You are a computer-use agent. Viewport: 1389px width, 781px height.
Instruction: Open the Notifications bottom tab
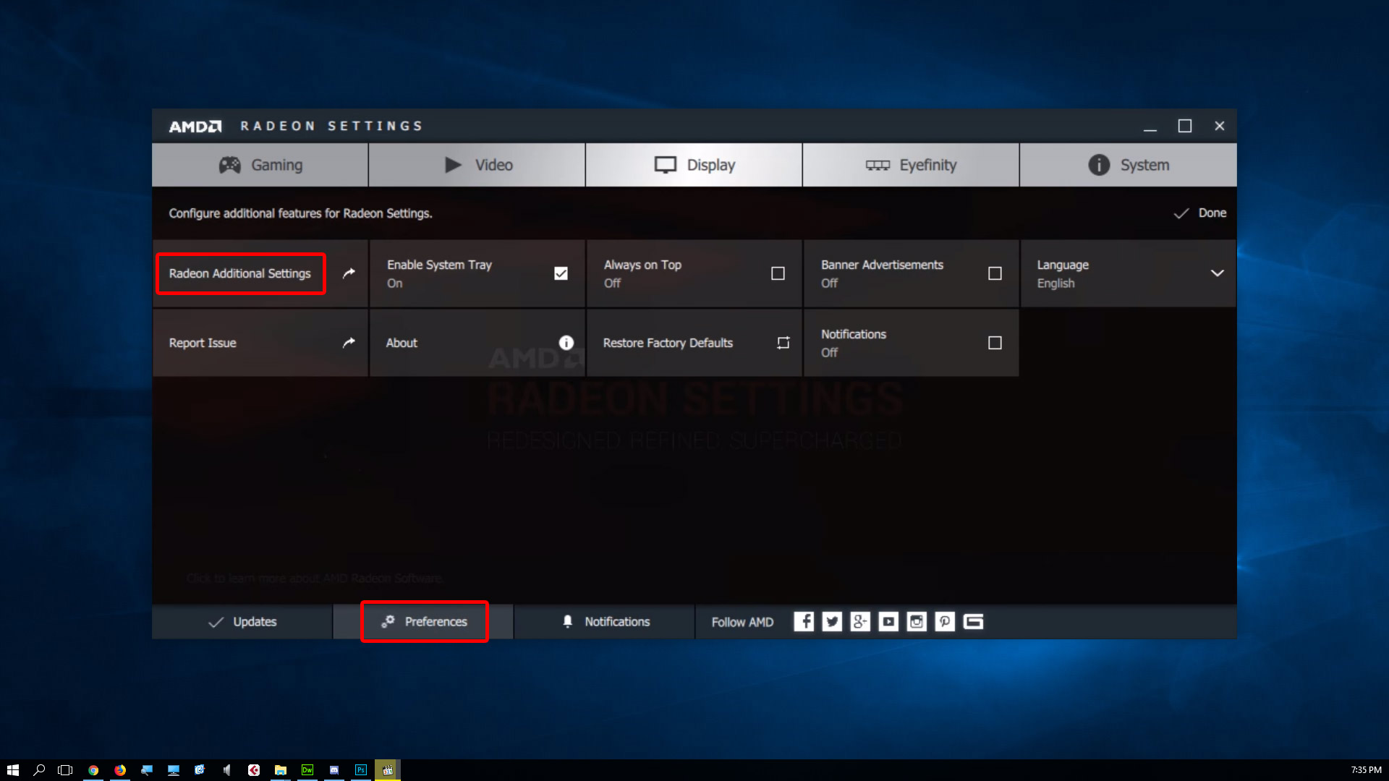tap(605, 622)
